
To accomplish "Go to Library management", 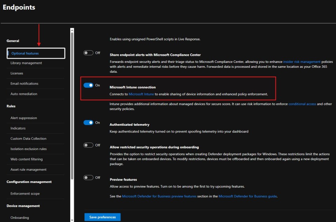I will [26, 63].
